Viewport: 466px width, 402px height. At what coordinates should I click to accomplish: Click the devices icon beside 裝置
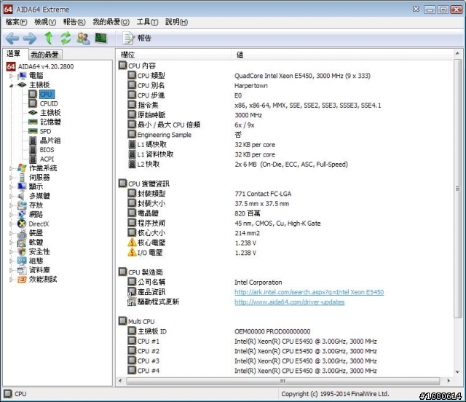click(x=22, y=233)
